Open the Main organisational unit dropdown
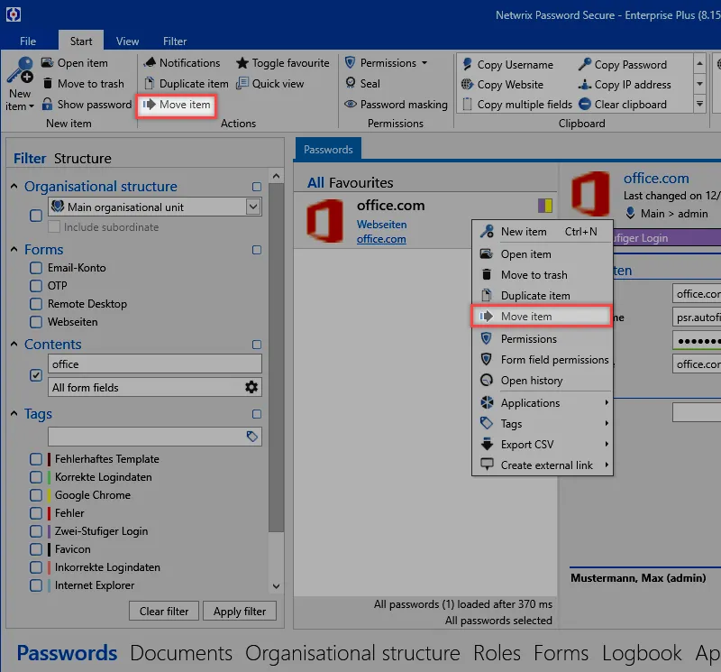This screenshot has height=672, width=721. click(x=253, y=207)
